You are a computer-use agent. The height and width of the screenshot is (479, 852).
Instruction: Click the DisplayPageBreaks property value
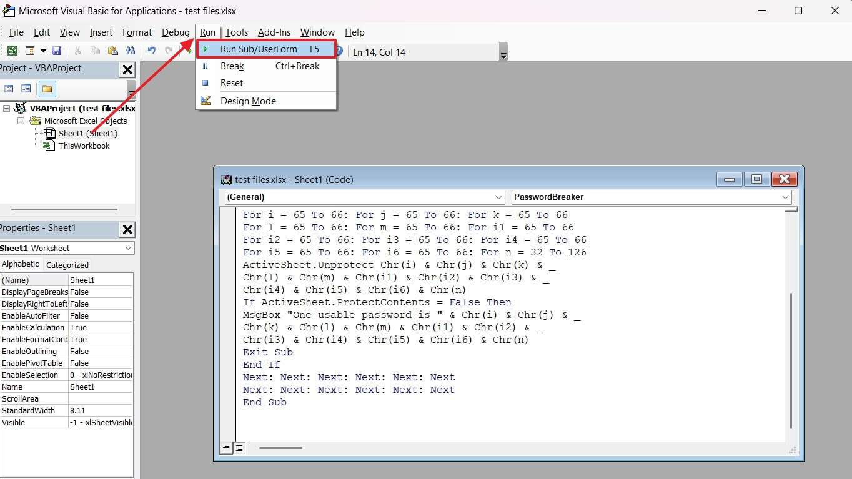pyautogui.click(x=100, y=292)
